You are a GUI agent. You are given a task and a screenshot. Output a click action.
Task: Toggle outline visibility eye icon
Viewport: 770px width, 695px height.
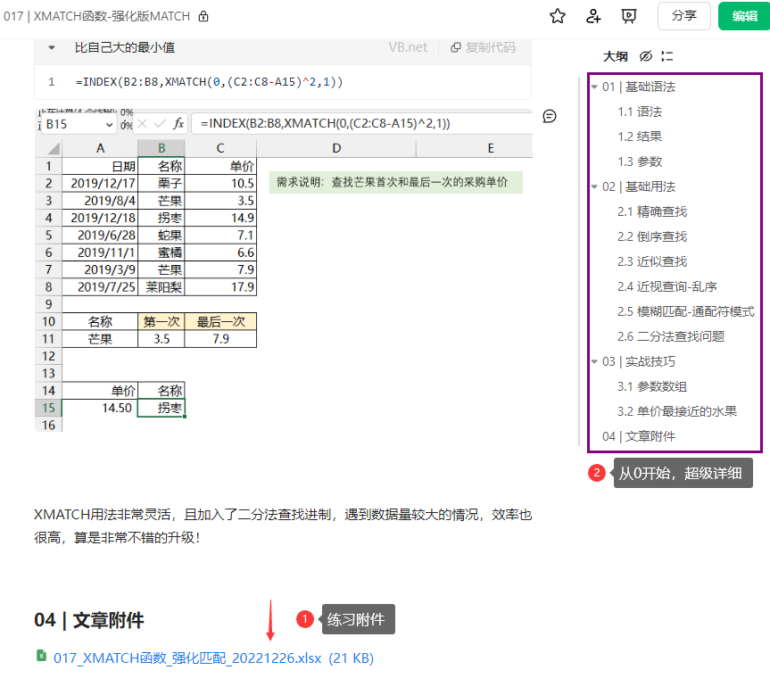pyautogui.click(x=645, y=56)
